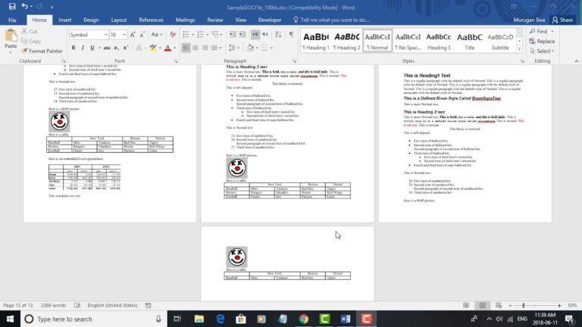Switch to the References tab
The height and width of the screenshot is (327, 582).
(x=151, y=20)
